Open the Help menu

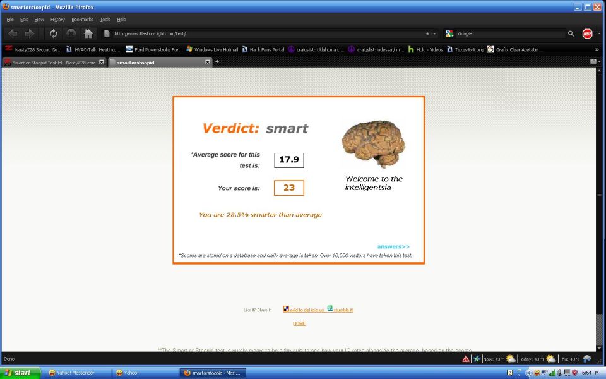click(x=121, y=20)
